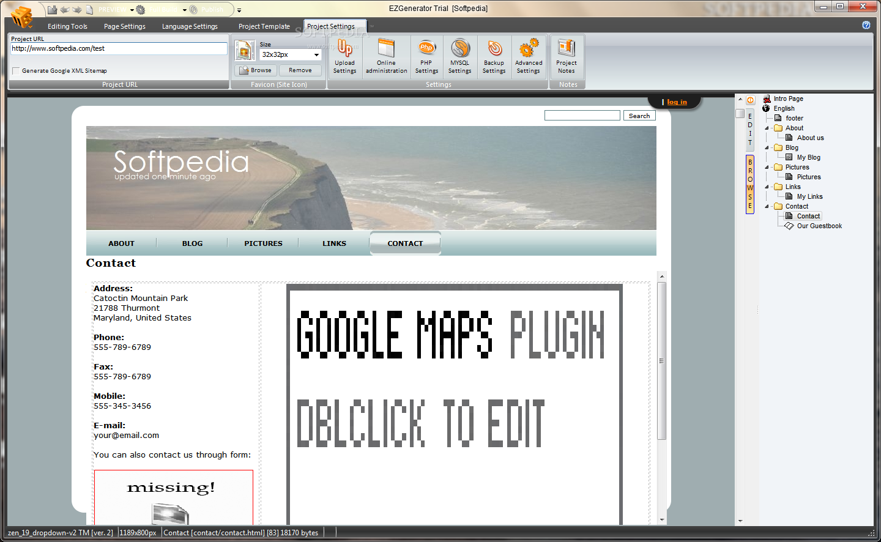Click the redo arrow icon in quick toolbar
Screen dimensions: 881x542
click(77, 10)
